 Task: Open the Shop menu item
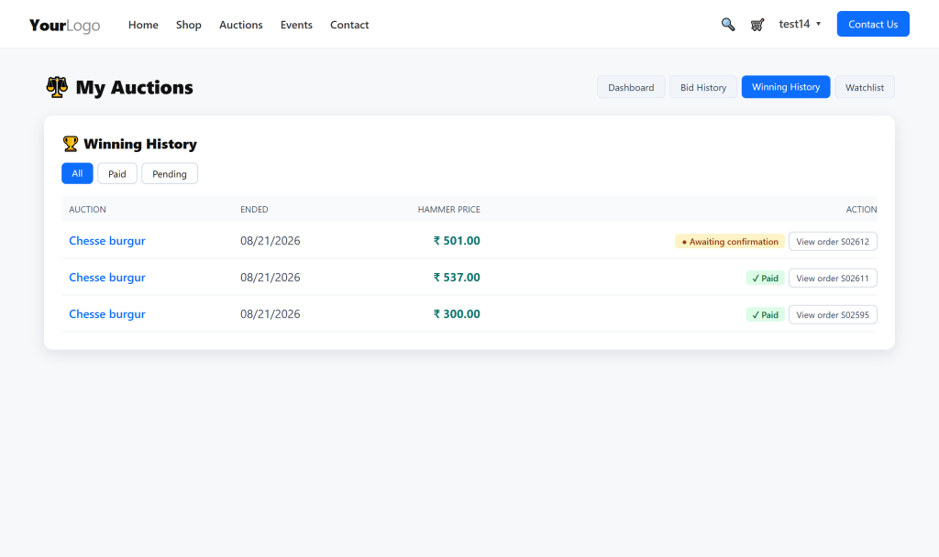point(189,25)
